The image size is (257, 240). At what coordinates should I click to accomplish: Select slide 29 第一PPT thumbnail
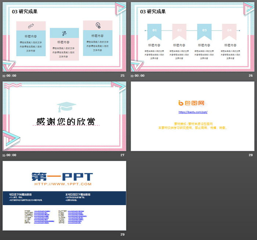[x=64, y=196]
